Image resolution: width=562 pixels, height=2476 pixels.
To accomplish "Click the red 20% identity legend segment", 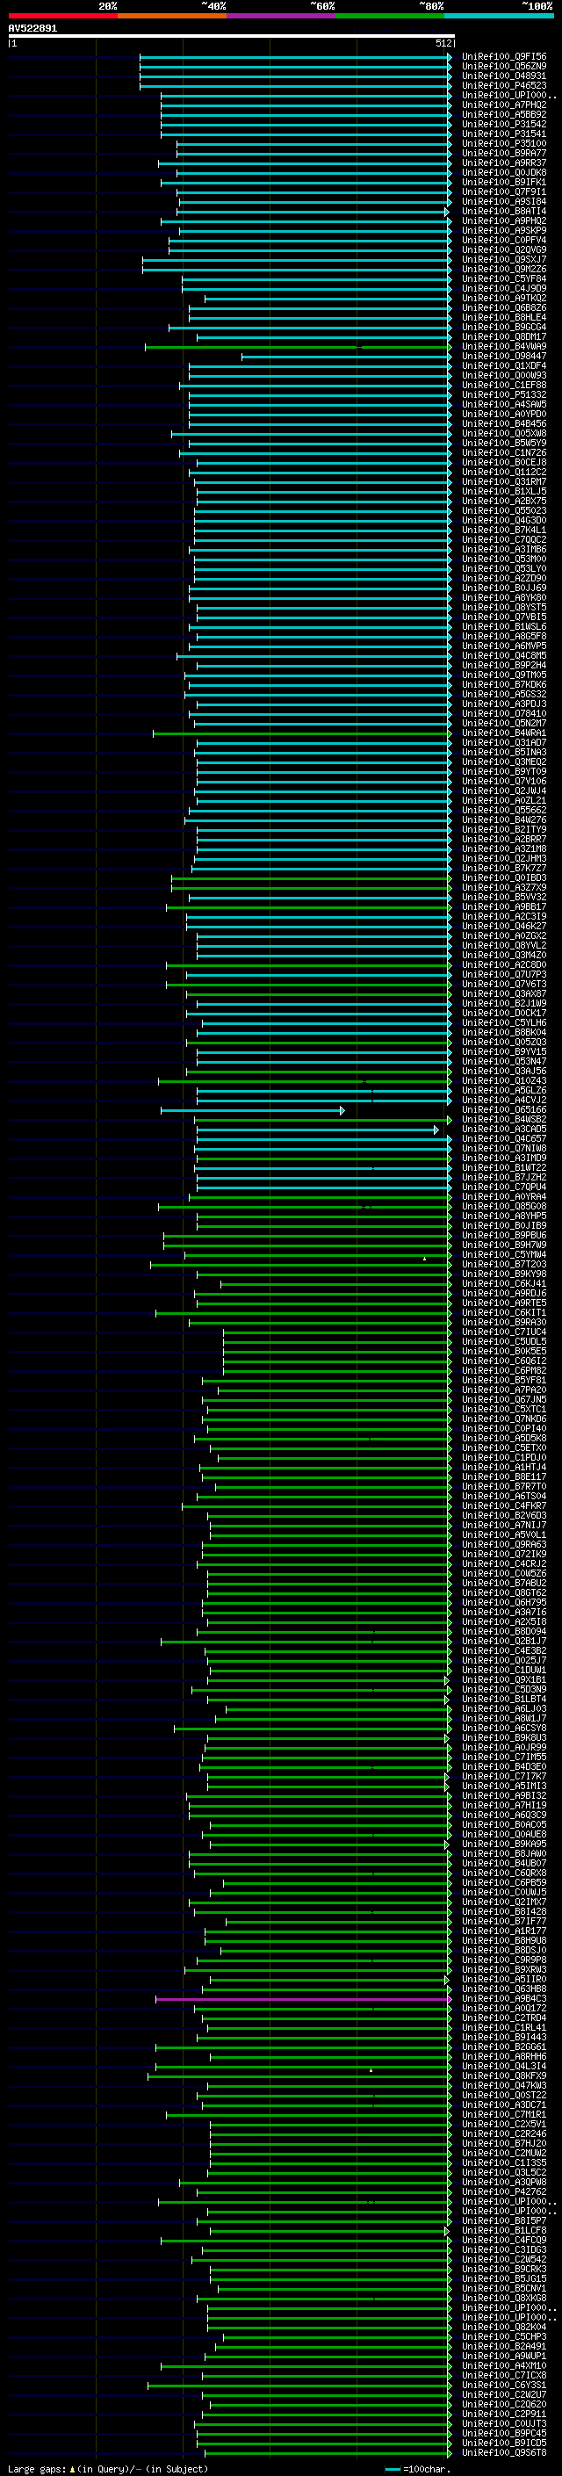I will 62,16.
